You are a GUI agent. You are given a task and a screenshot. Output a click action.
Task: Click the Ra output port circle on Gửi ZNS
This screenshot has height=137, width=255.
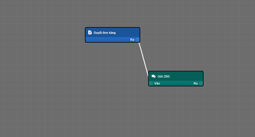pyautogui.click(x=201, y=83)
